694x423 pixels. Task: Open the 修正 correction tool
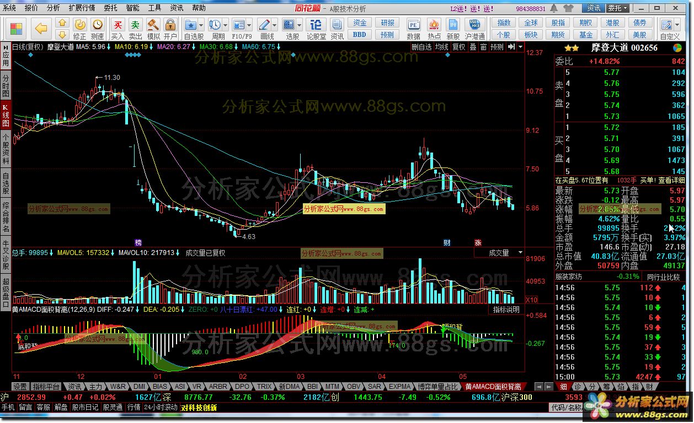coord(79,29)
